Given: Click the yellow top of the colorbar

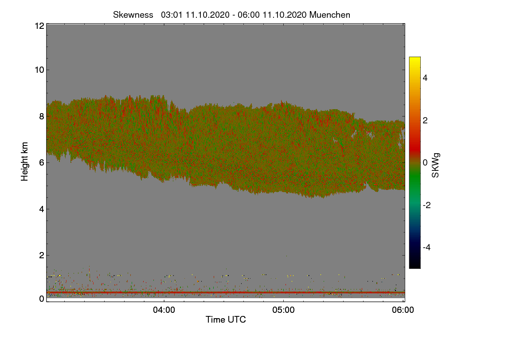Looking at the screenshot, I should point(415,59).
